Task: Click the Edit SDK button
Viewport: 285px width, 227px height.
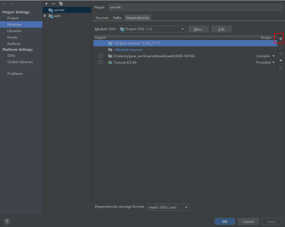Action: click(x=221, y=29)
